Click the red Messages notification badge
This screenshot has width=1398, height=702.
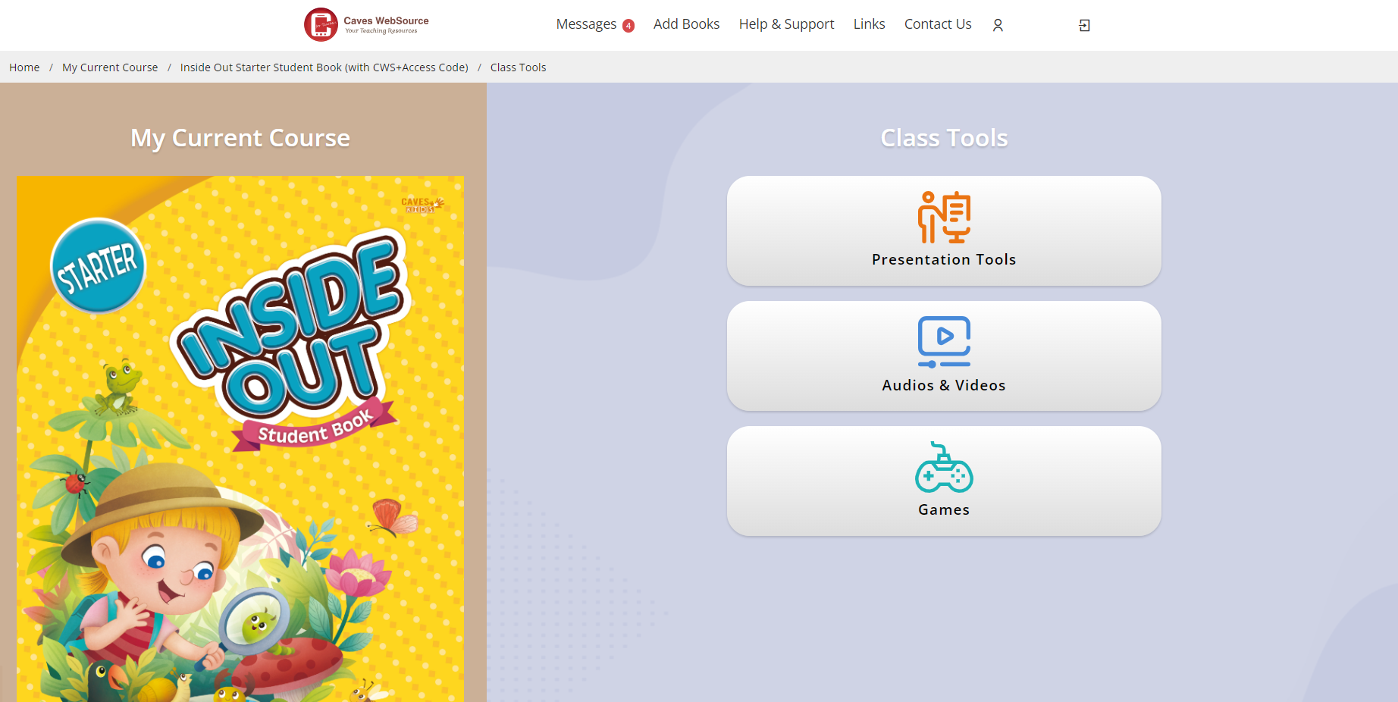tap(628, 26)
